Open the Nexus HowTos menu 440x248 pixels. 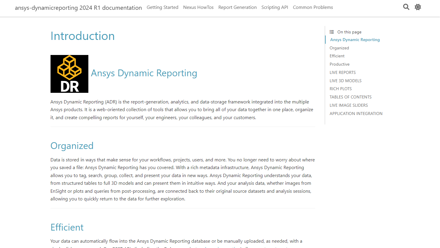coord(198,7)
